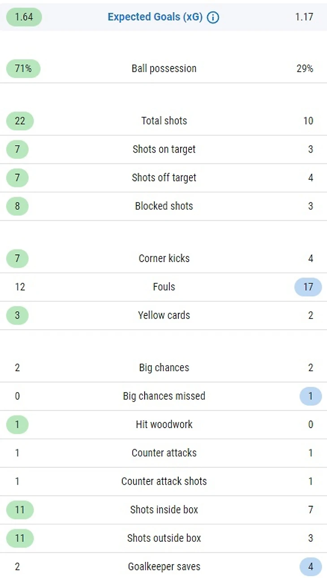
Task: Click the Counter attack shots label
Action: click(164, 482)
